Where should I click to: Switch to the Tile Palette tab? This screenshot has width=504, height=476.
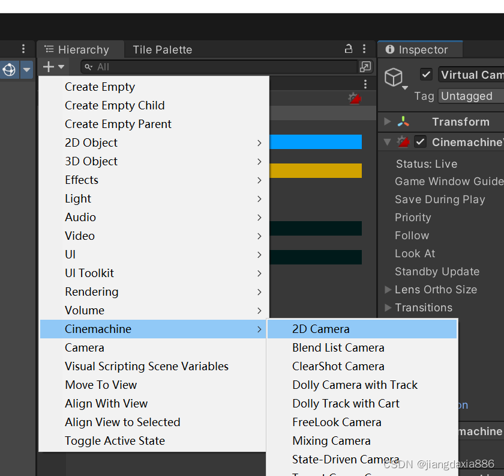click(163, 50)
